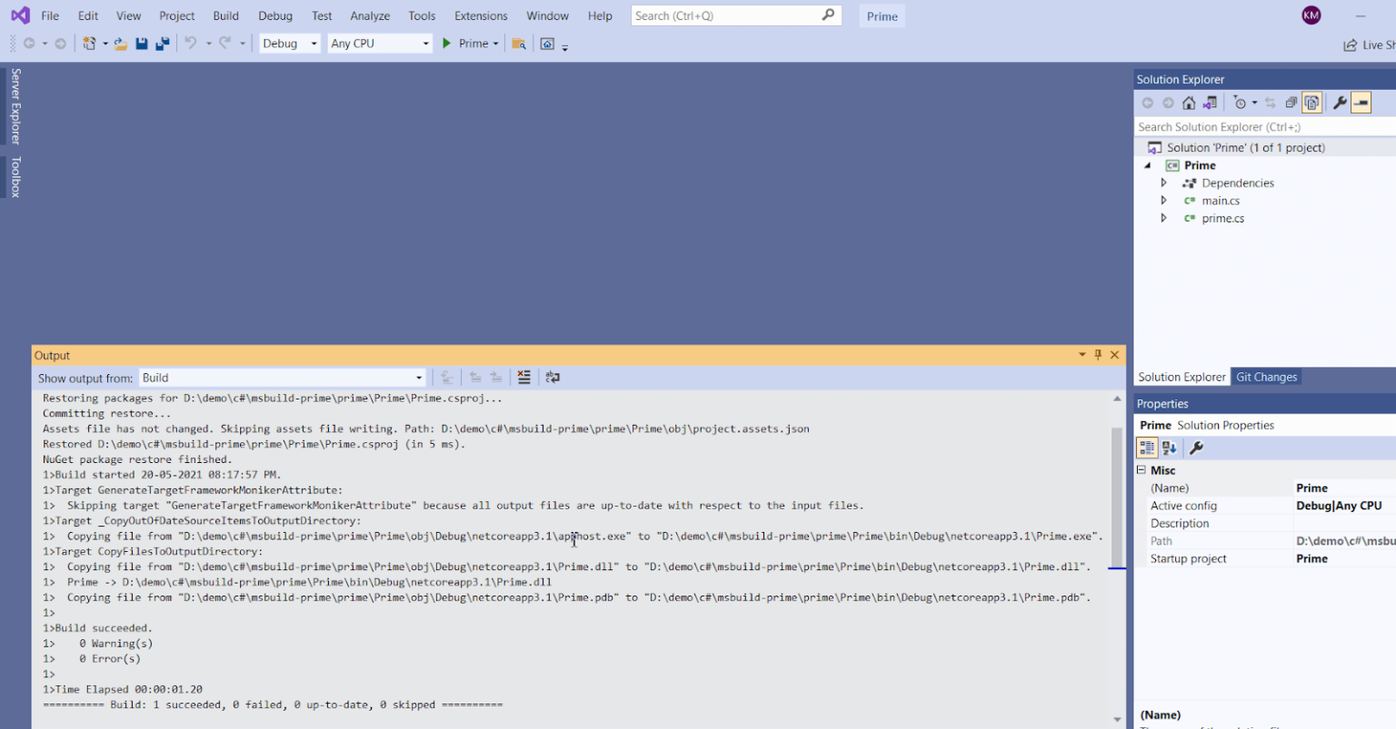Start debugging with the green Prime run button
This screenshot has height=729, width=1396.
tap(446, 43)
